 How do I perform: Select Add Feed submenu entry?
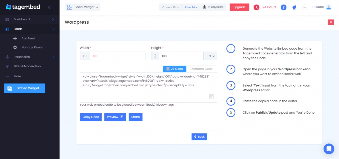[x=28, y=38]
